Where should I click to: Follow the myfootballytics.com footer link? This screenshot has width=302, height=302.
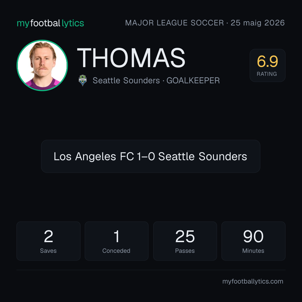click(x=253, y=281)
